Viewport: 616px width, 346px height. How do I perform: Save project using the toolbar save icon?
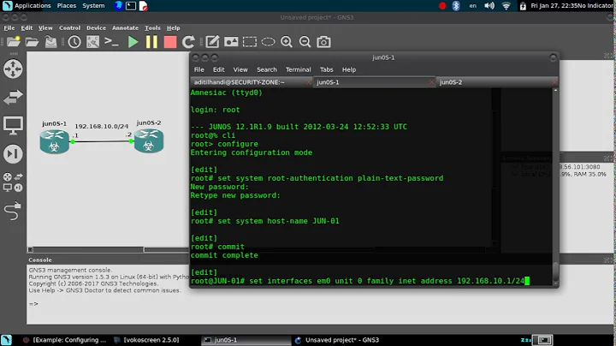[50, 42]
